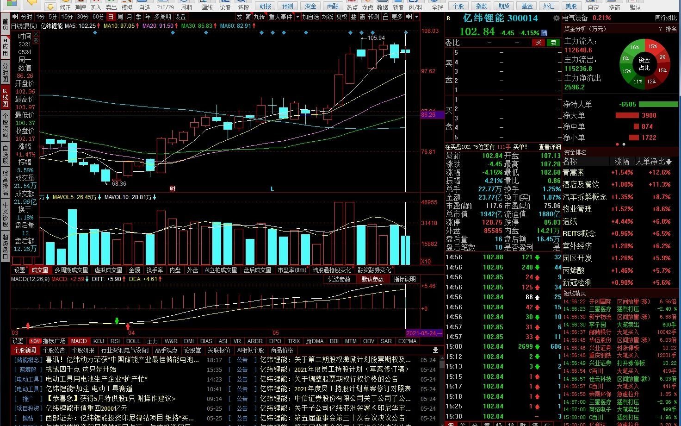
Task: Select the K线图 sidebar tab
Action: 5,97
